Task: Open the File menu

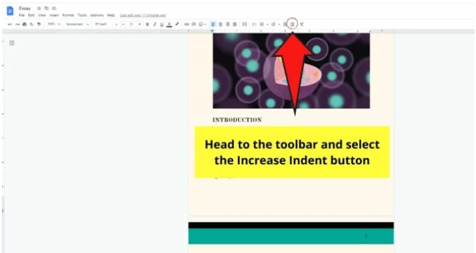Action: click(21, 15)
